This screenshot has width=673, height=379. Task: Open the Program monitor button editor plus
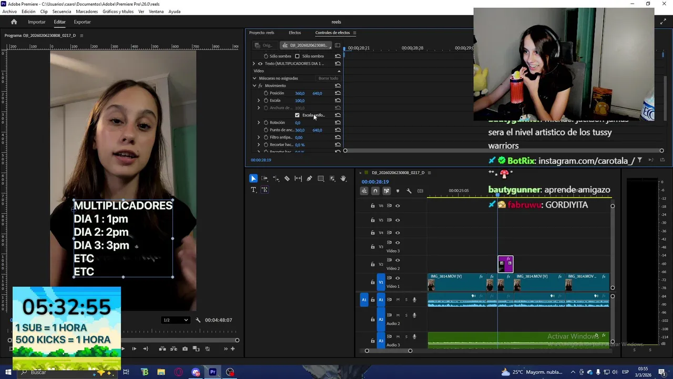tap(232, 348)
